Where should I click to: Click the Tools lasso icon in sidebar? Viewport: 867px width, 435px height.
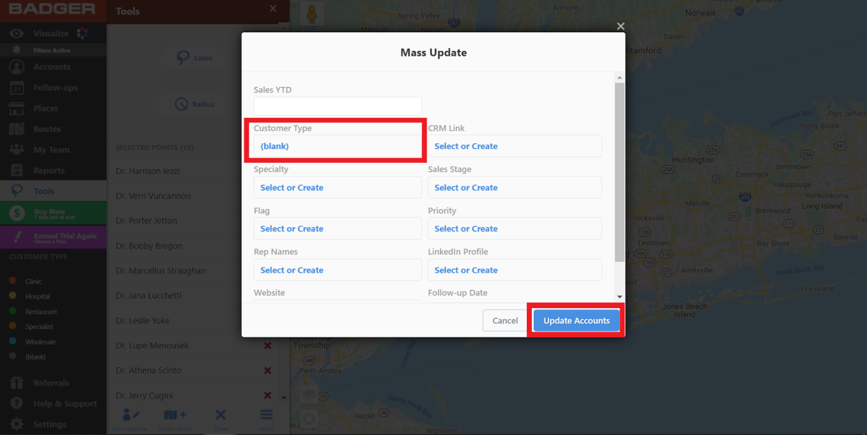click(x=17, y=191)
